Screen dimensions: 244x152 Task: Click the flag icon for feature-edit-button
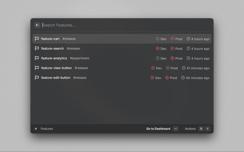coord(37,78)
